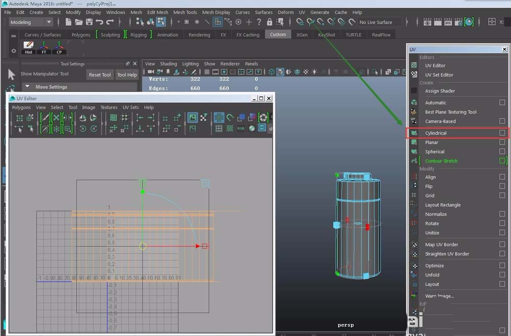511x336 pixels.
Task: Click the undo arrow icon in status line
Action: coord(100,22)
